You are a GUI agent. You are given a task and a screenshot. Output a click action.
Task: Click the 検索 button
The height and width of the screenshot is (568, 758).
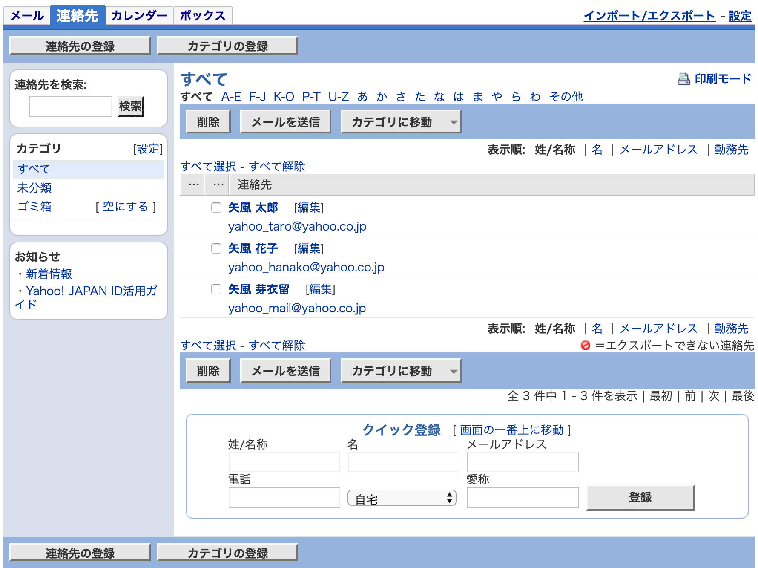pyautogui.click(x=131, y=106)
